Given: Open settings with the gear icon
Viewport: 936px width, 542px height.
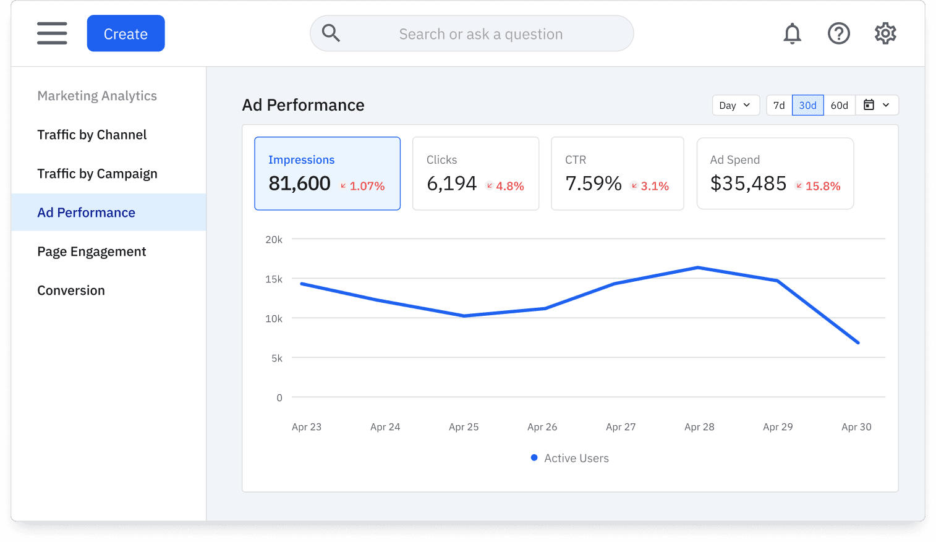Looking at the screenshot, I should point(885,33).
